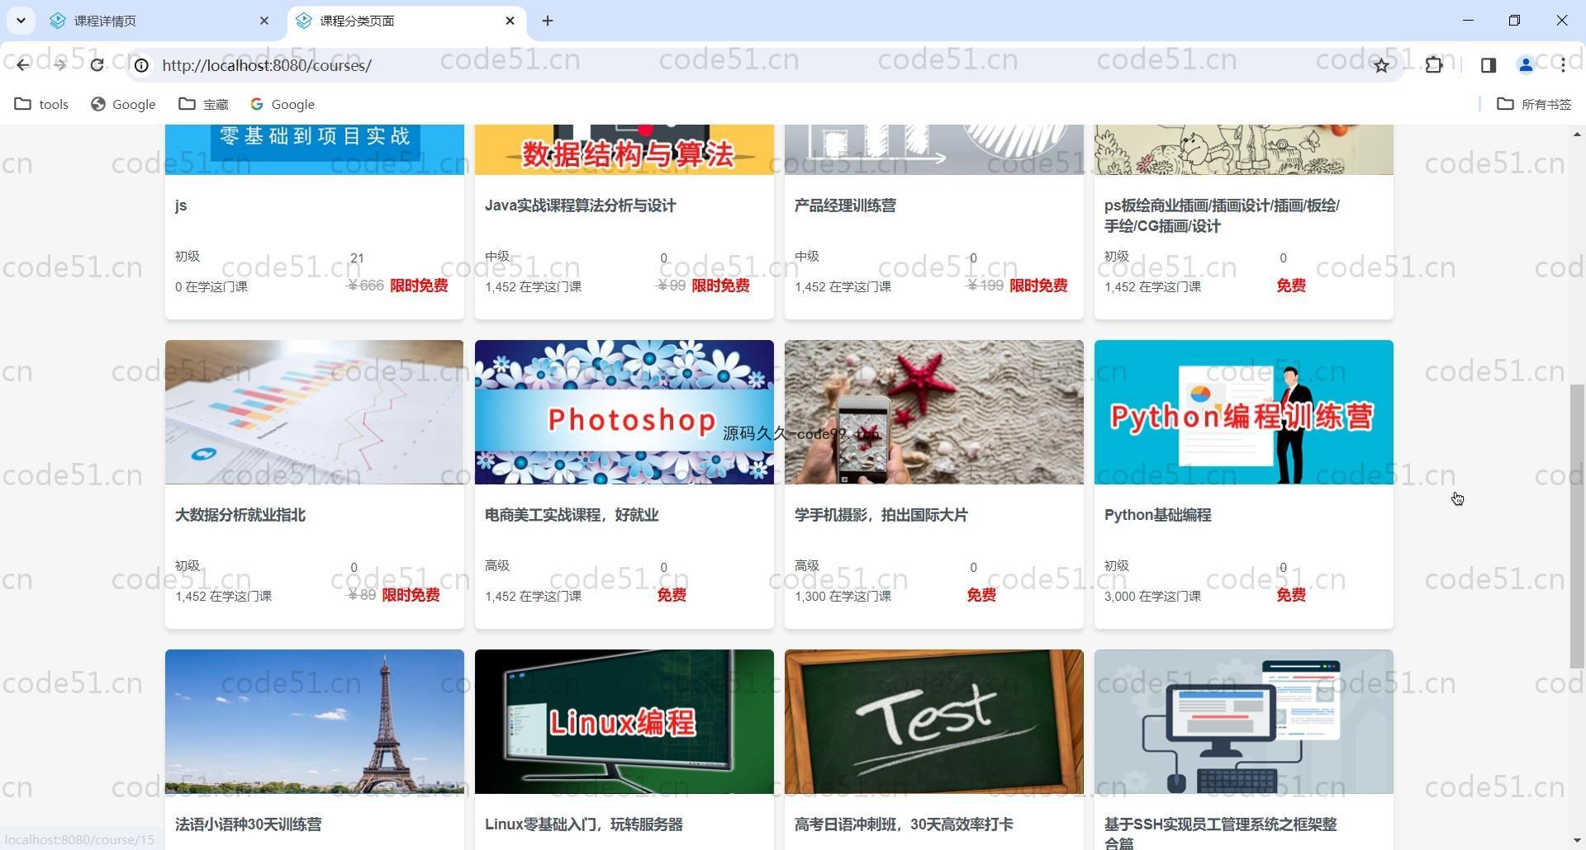The width and height of the screenshot is (1586, 850).
Task: Open the Google bookmark with G logo
Action: [x=283, y=104]
